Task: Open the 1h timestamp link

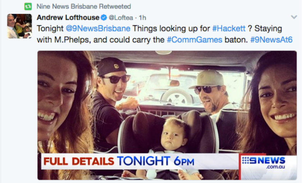Action: coord(142,18)
